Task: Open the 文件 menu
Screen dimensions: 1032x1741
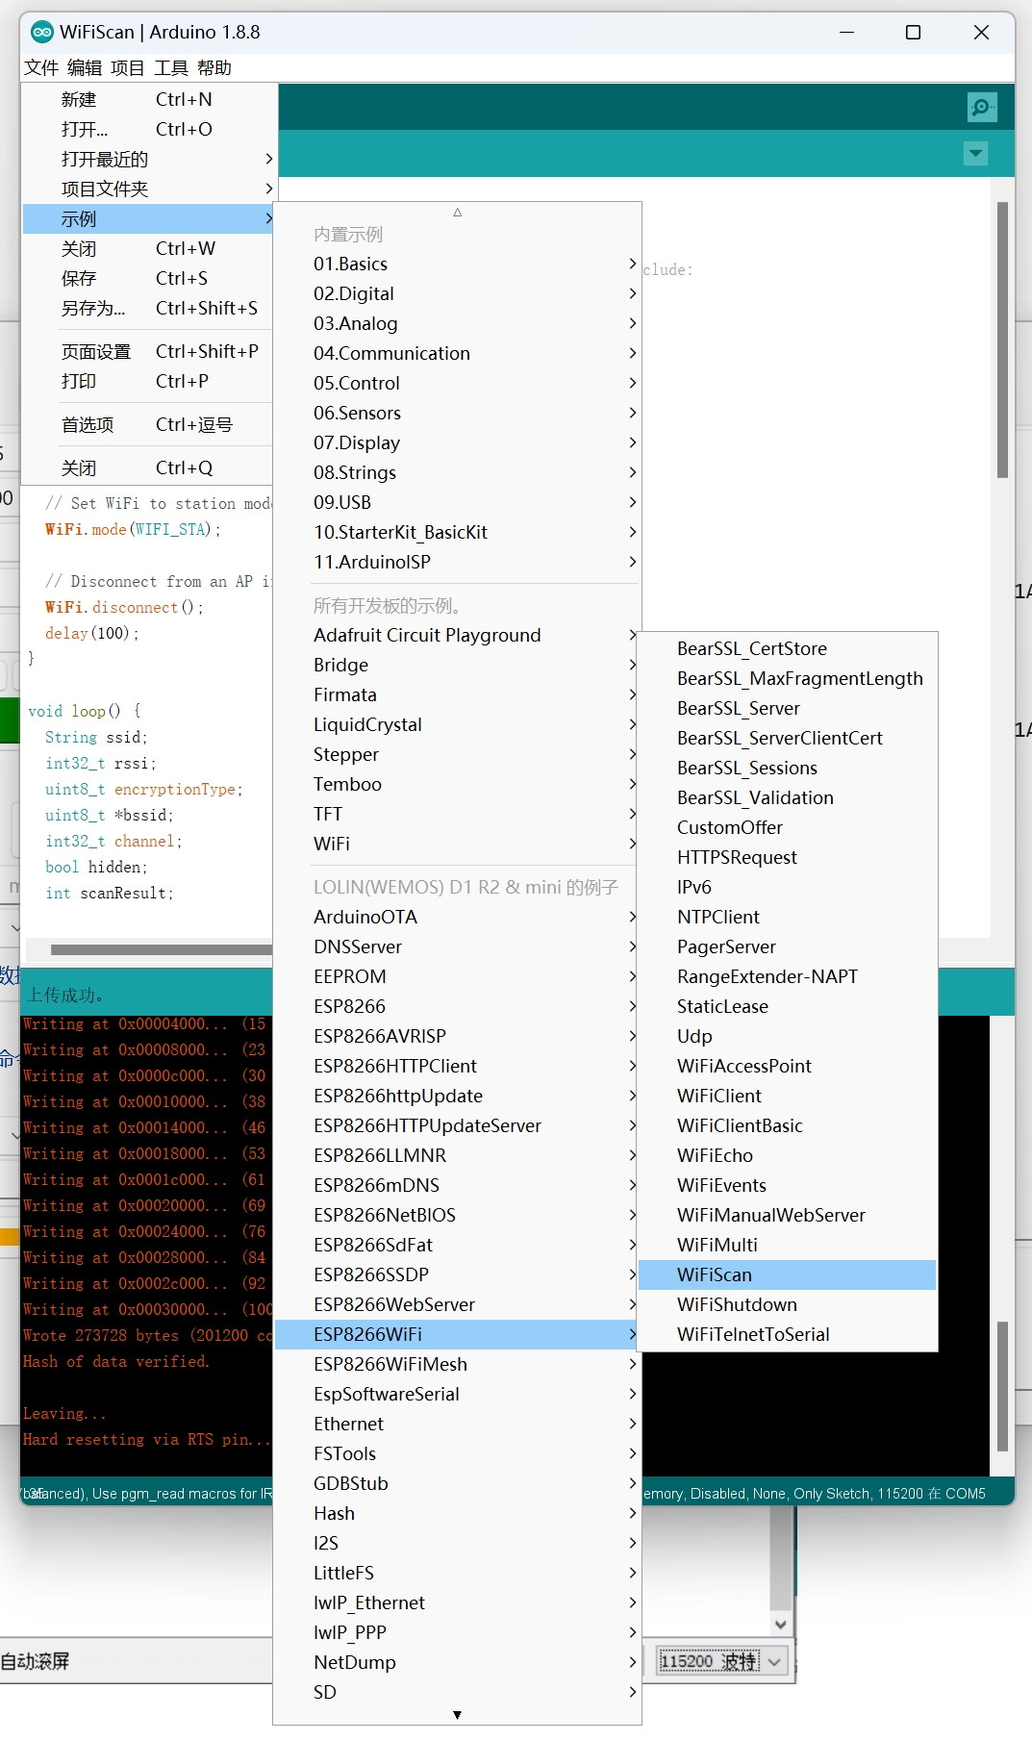Action: tap(41, 67)
